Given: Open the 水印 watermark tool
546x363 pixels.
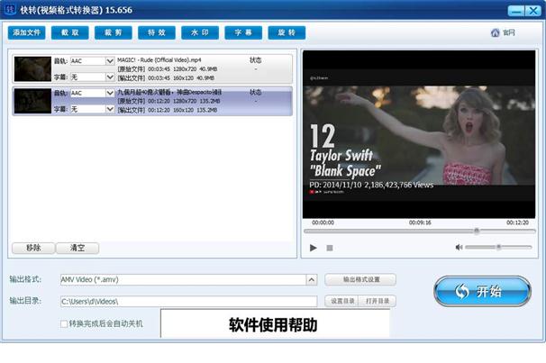Looking at the screenshot, I should [200, 32].
